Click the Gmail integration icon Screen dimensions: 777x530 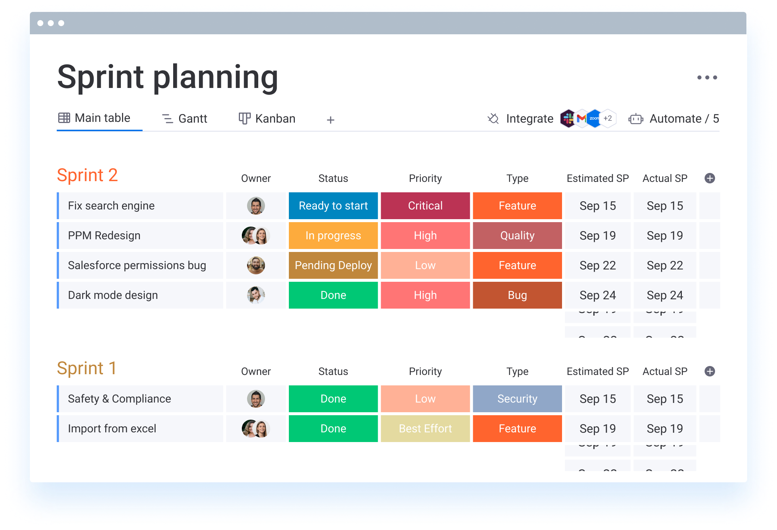click(581, 119)
